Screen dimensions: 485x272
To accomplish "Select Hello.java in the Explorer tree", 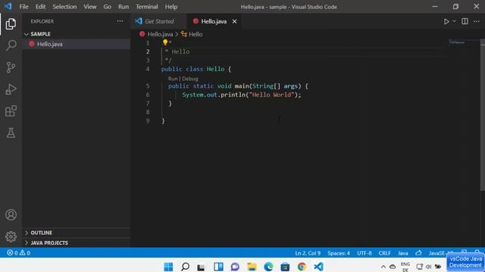I will tap(77, 44).
